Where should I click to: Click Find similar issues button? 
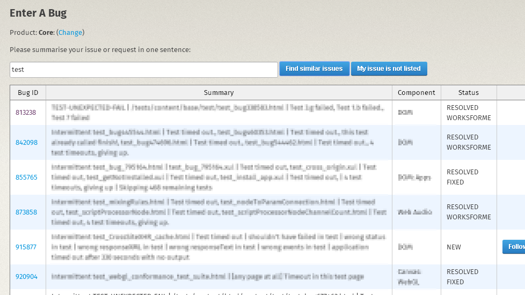(x=314, y=69)
